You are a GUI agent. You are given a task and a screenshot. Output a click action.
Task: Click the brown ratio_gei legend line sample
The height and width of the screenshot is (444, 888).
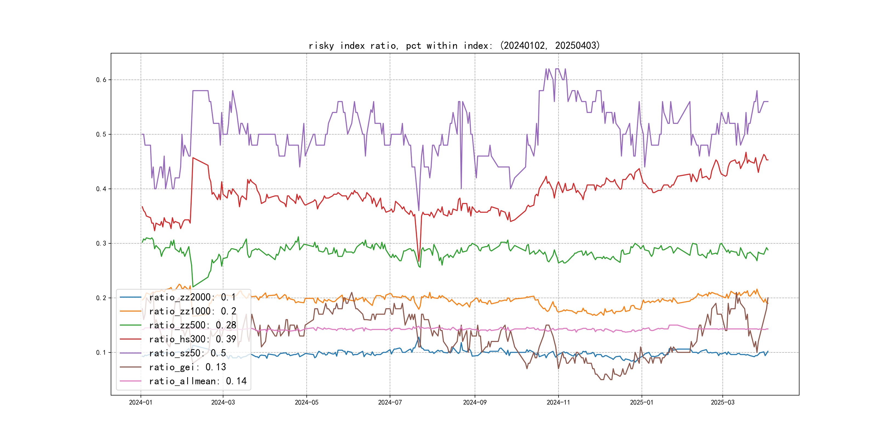click(130, 367)
